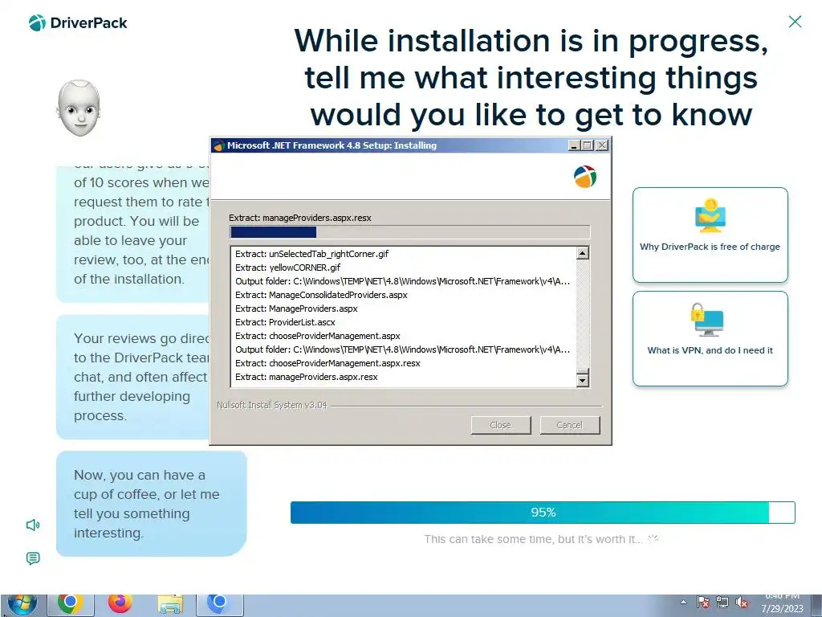Click the chat bubble beginning 'Your reviews go'
Image resolution: width=822 pixels, height=617 pixels.
pos(133,377)
